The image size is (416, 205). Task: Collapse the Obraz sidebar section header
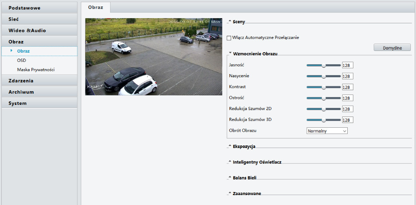[x=39, y=41]
